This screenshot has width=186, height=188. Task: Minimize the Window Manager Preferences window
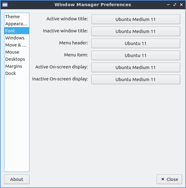click(x=168, y=5)
